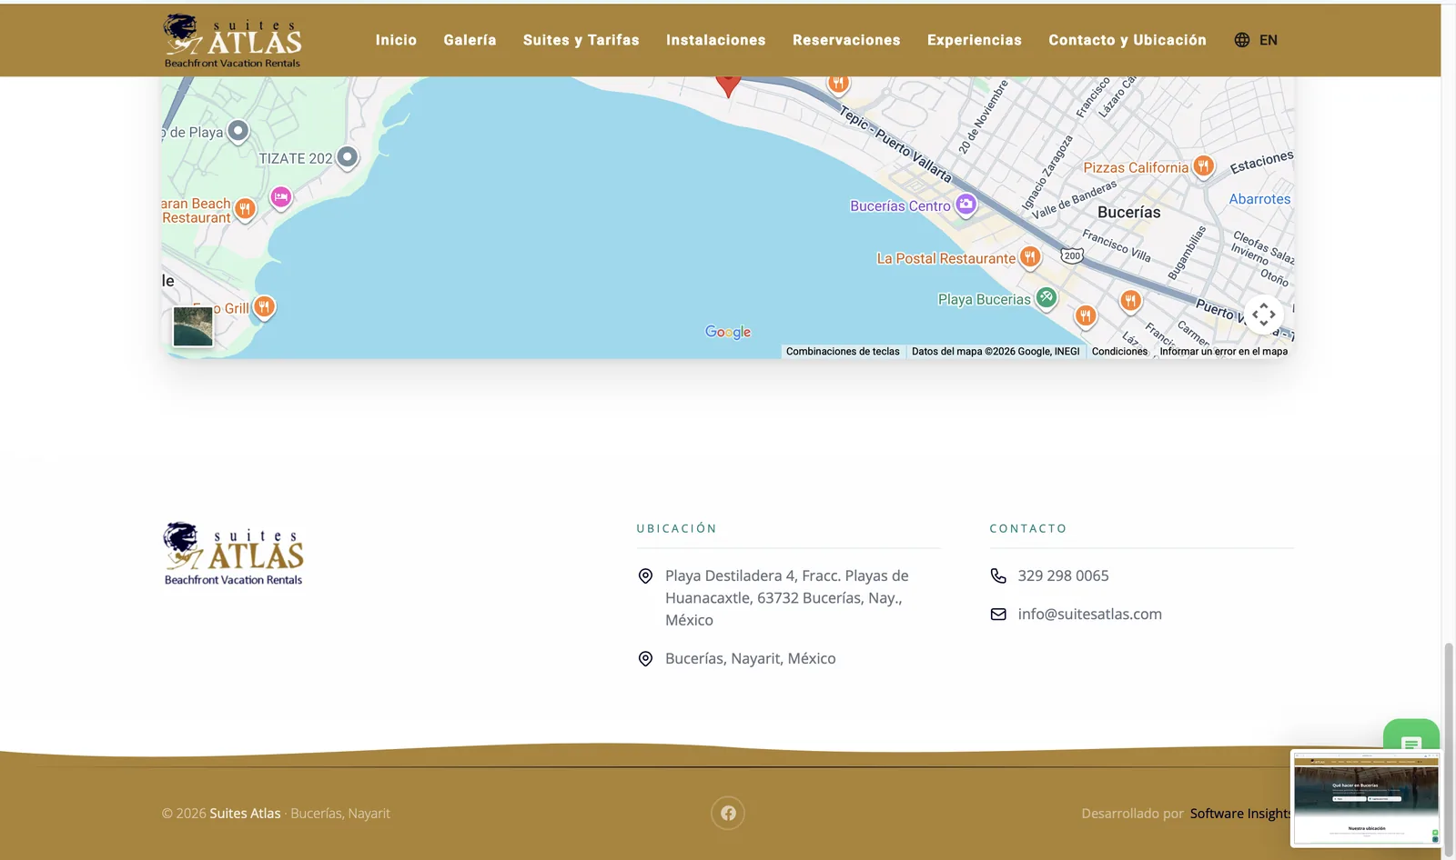
Task: Click Bucerías, Nayarit, México location text
Action: 750,658
